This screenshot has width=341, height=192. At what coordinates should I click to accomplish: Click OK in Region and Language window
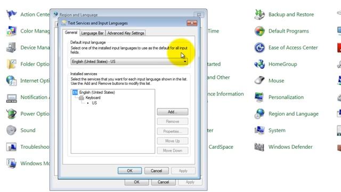click(136, 182)
